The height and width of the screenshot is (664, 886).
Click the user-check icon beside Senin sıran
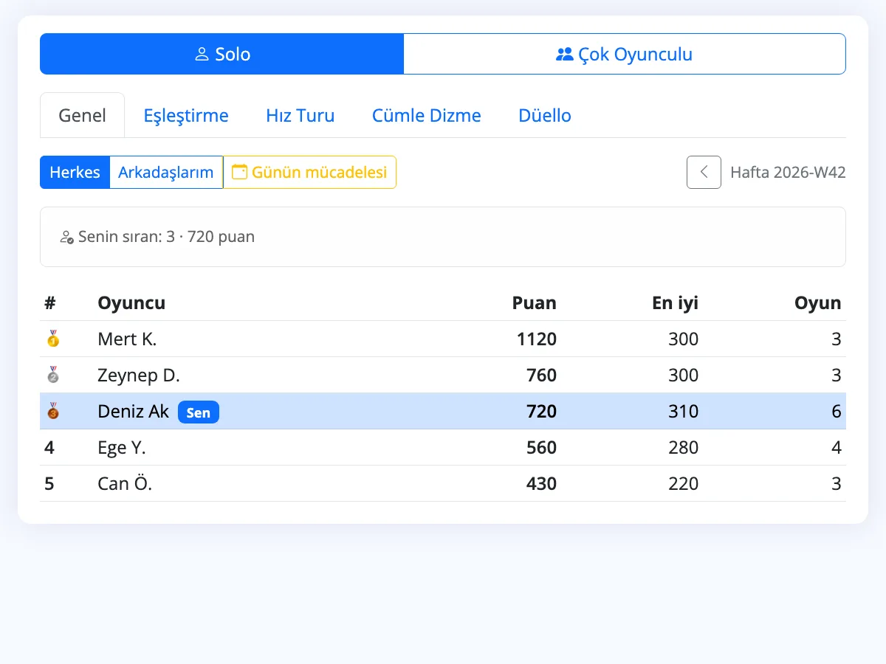click(66, 238)
